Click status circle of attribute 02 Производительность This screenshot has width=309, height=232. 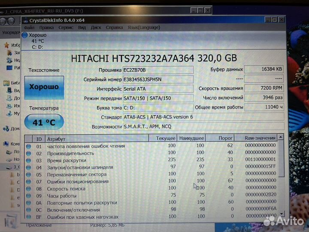click(x=29, y=153)
